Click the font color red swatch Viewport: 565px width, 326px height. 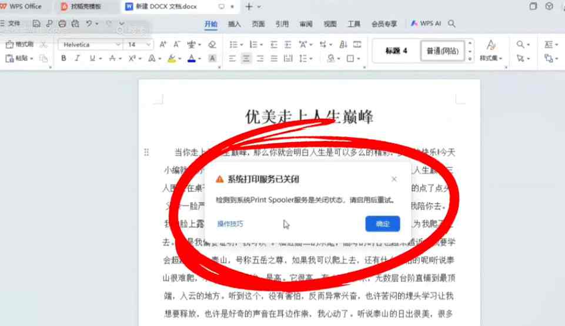tap(191, 58)
